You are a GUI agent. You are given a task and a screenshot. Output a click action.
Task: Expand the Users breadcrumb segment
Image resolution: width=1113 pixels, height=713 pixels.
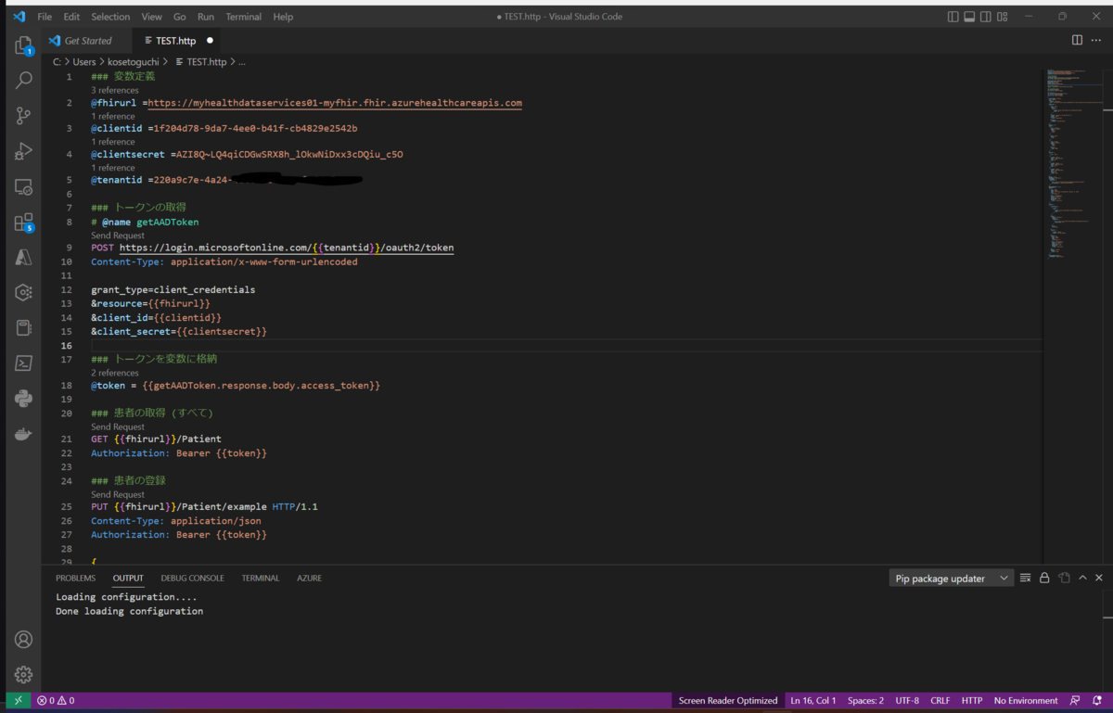pyautogui.click(x=84, y=62)
